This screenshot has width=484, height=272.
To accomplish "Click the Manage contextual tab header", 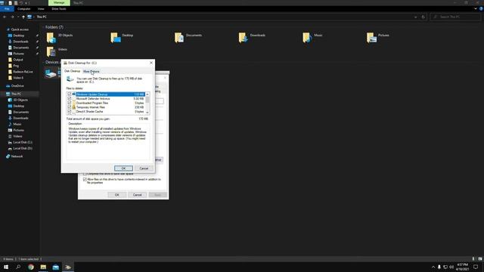I will 59,3.
